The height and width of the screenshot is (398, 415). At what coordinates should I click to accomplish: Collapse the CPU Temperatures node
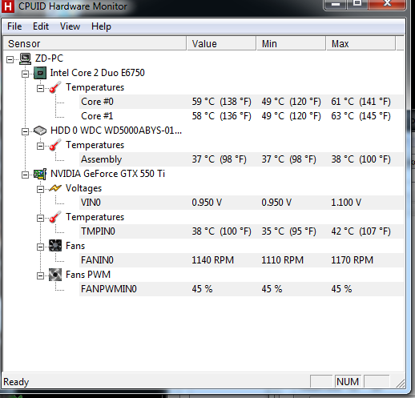tap(40, 88)
